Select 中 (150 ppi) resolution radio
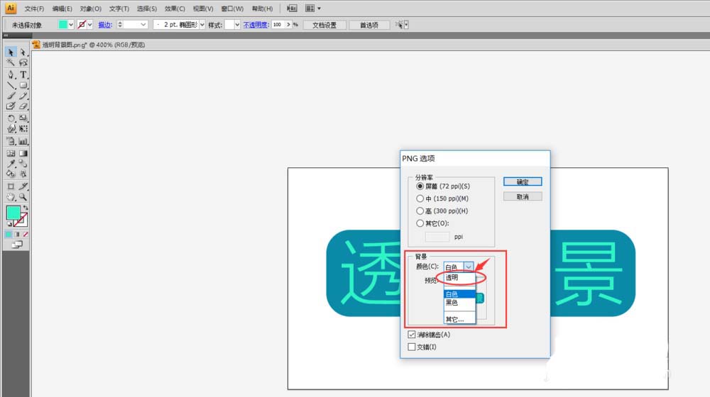The height and width of the screenshot is (397, 710). click(420, 198)
